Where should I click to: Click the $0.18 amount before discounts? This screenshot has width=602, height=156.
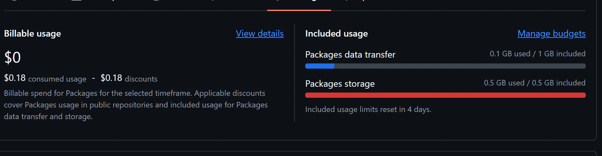click(x=111, y=78)
